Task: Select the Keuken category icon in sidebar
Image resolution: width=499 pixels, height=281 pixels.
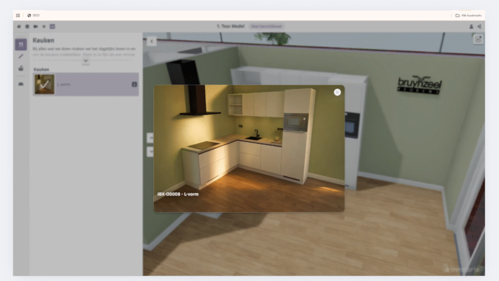Action: tap(20, 44)
